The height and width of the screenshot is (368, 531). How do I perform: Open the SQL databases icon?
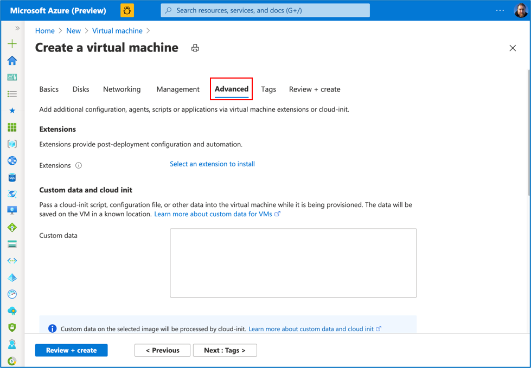pos(12,177)
